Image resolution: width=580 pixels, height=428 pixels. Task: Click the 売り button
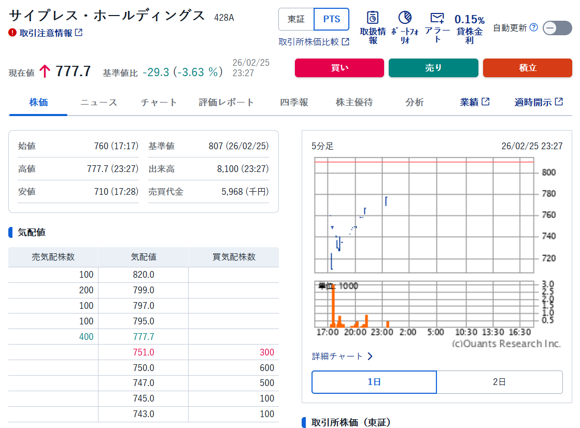tap(433, 67)
